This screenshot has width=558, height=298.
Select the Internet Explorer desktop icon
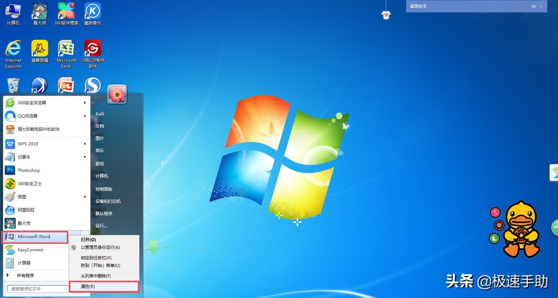point(13,54)
